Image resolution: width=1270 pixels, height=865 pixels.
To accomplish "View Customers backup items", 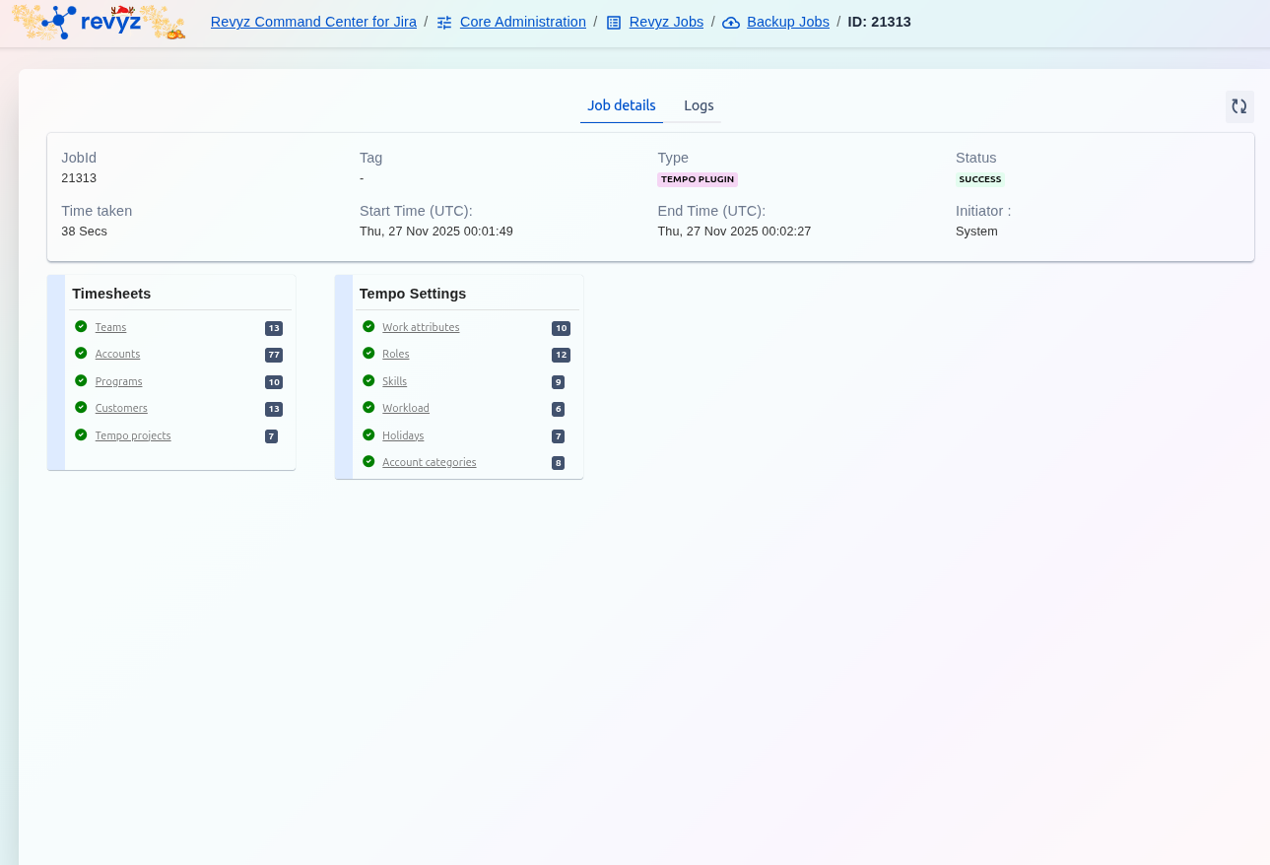I will coord(121,408).
